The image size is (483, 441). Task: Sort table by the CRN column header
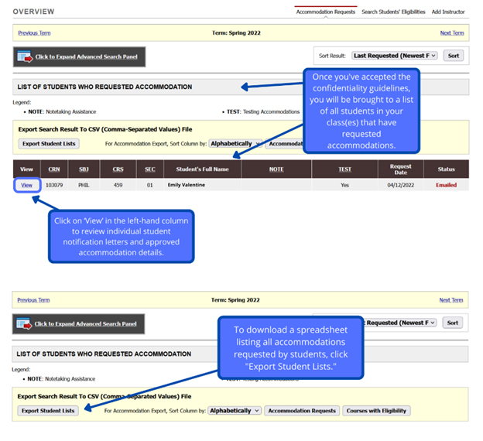(x=53, y=169)
